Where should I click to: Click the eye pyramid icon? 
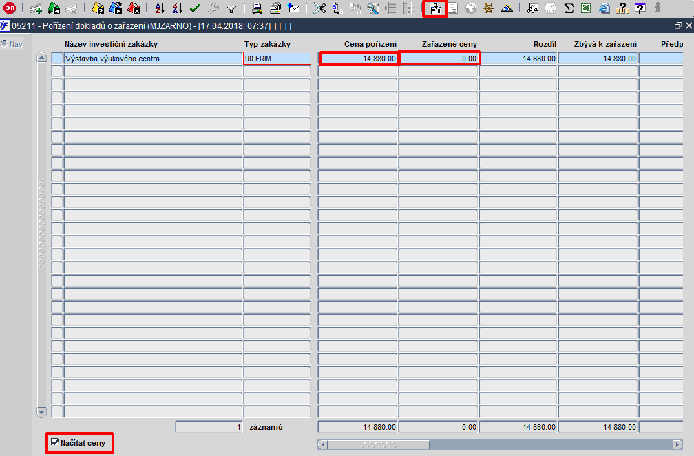(x=506, y=8)
